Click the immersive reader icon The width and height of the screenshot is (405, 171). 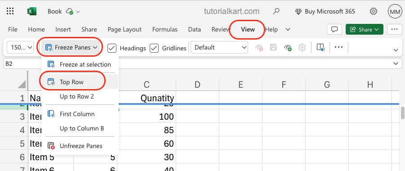[x=320, y=47]
